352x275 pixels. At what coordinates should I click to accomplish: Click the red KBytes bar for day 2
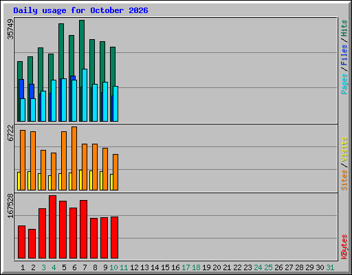(x=32, y=243)
